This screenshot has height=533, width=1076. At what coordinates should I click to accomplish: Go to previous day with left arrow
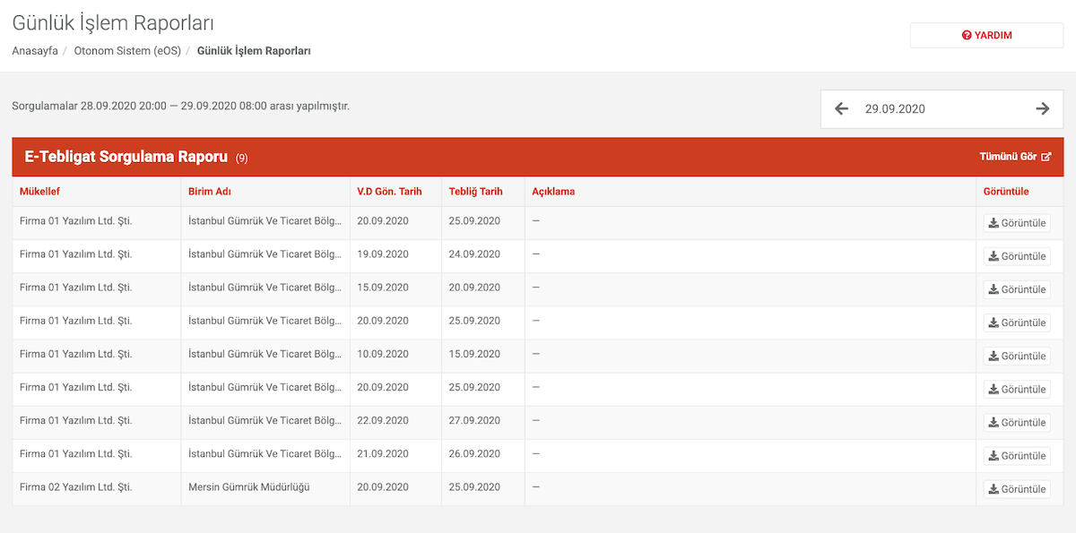[x=841, y=108]
